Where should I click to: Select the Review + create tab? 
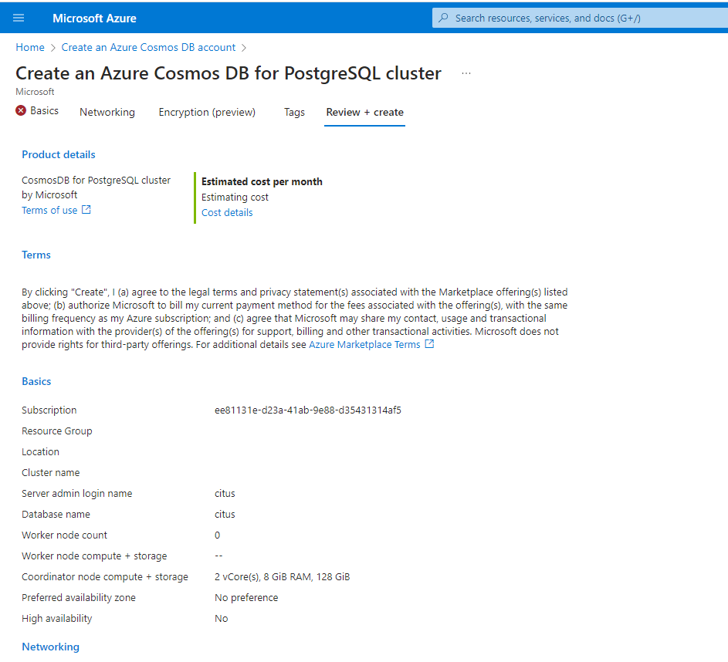coord(364,112)
